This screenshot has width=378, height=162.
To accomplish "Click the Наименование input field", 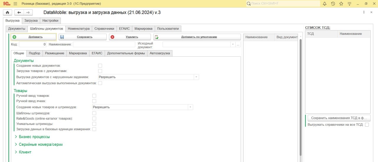I will pos(104,44).
